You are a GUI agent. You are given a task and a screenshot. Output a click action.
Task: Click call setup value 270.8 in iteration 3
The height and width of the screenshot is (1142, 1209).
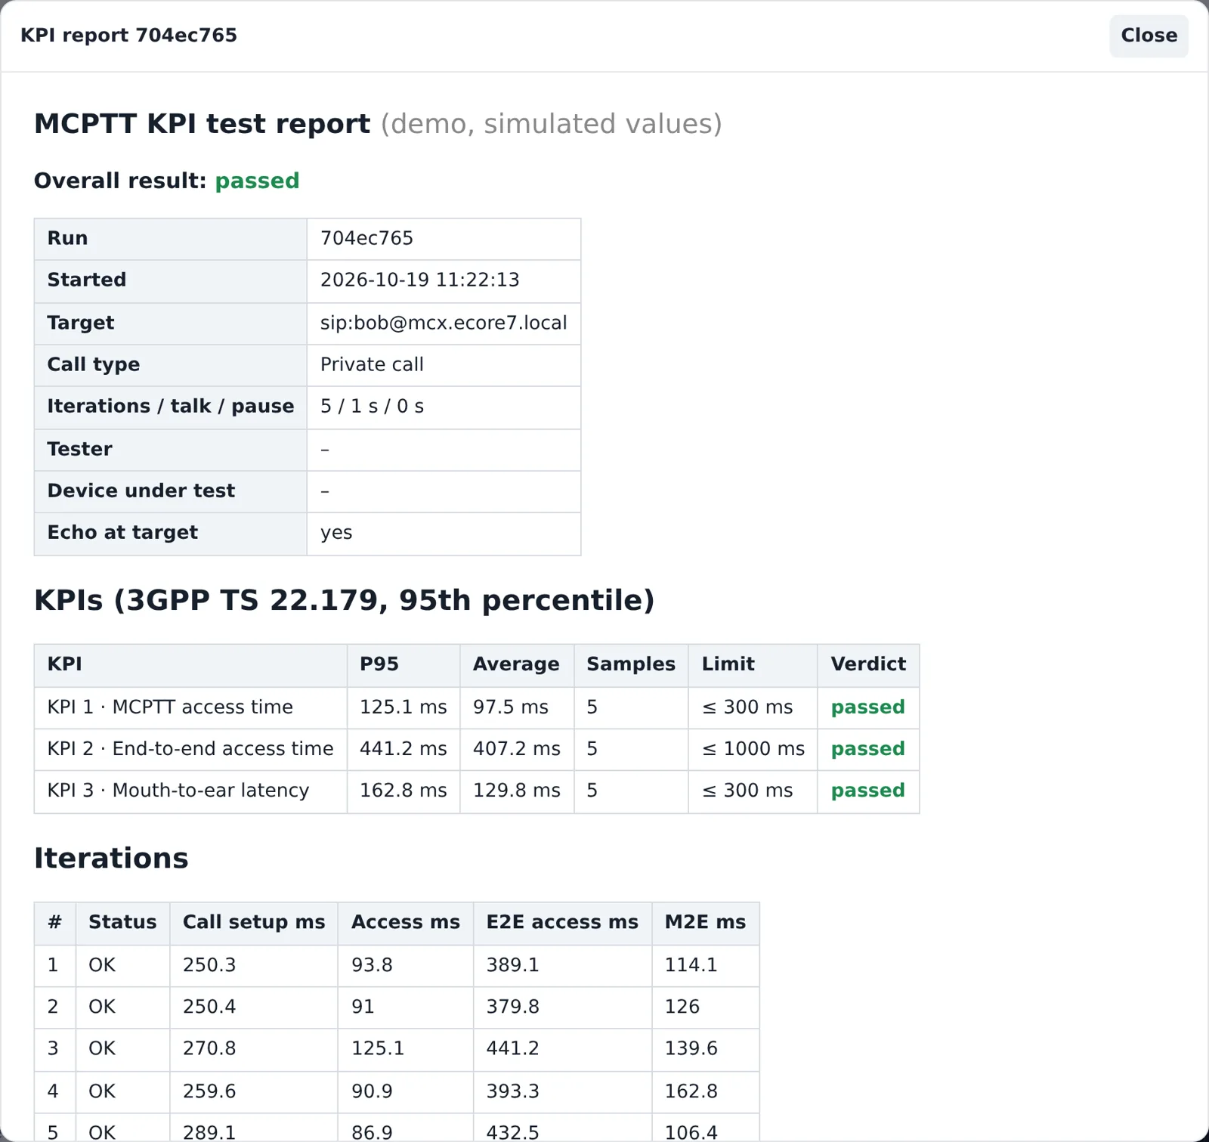[209, 1048]
